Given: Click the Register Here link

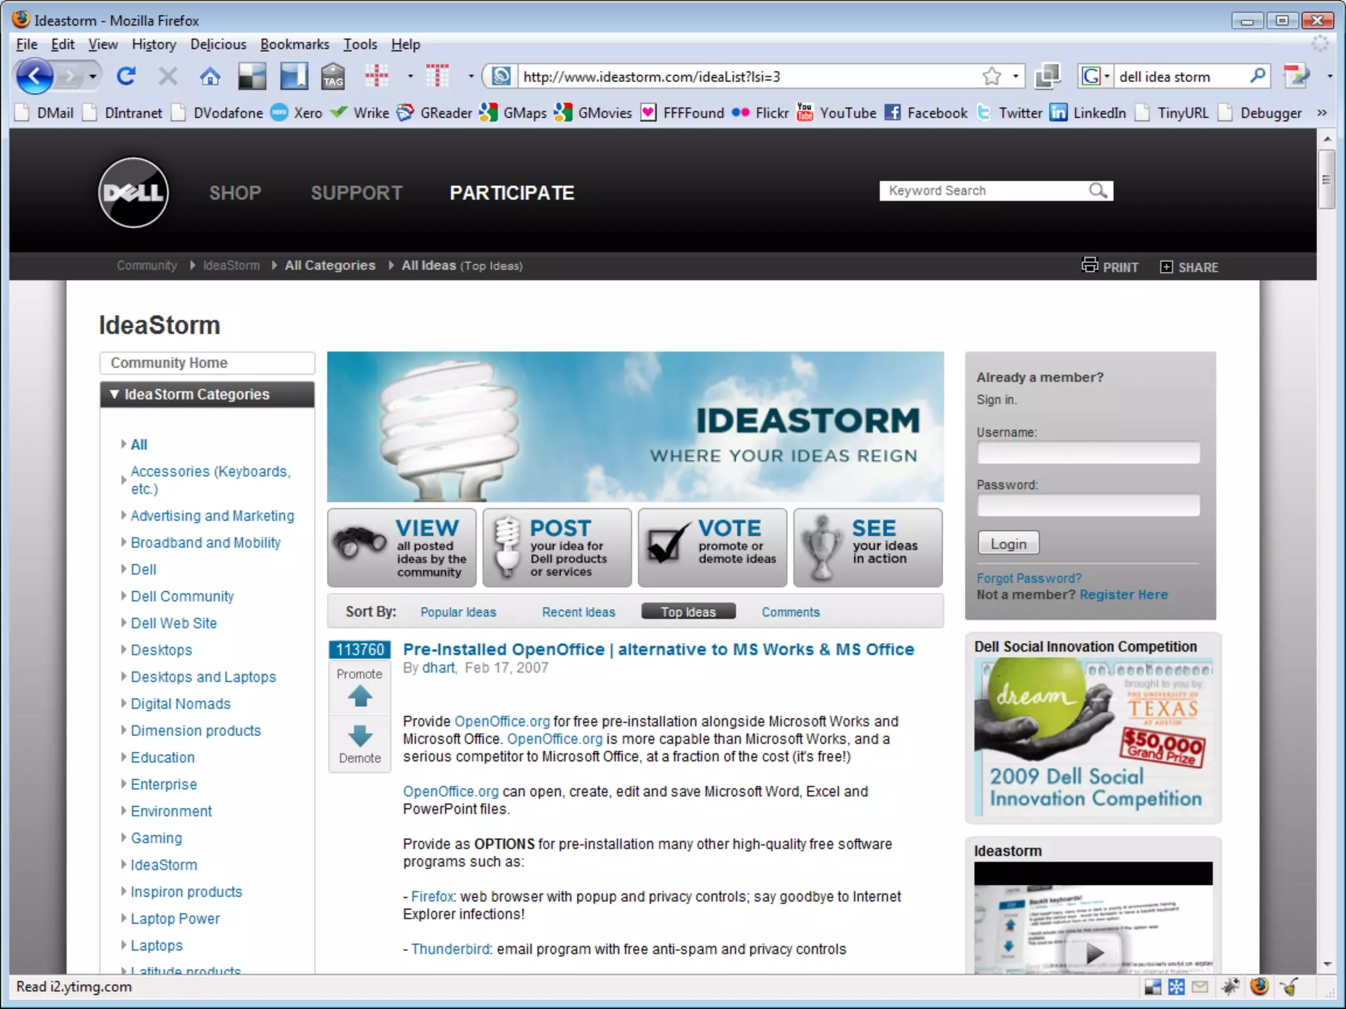Looking at the screenshot, I should pyautogui.click(x=1123, y=594).
